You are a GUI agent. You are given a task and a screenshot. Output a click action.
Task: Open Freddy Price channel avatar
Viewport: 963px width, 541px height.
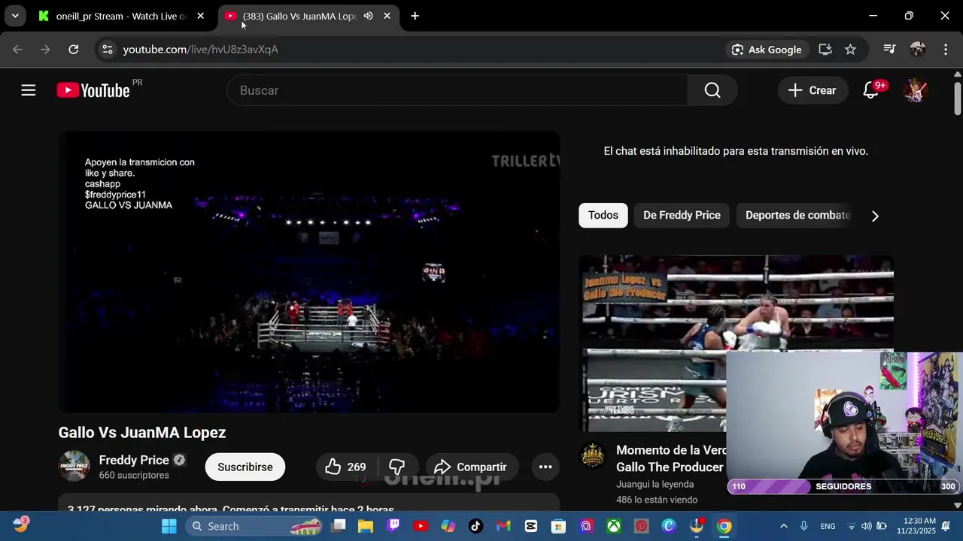coord(74,466)
